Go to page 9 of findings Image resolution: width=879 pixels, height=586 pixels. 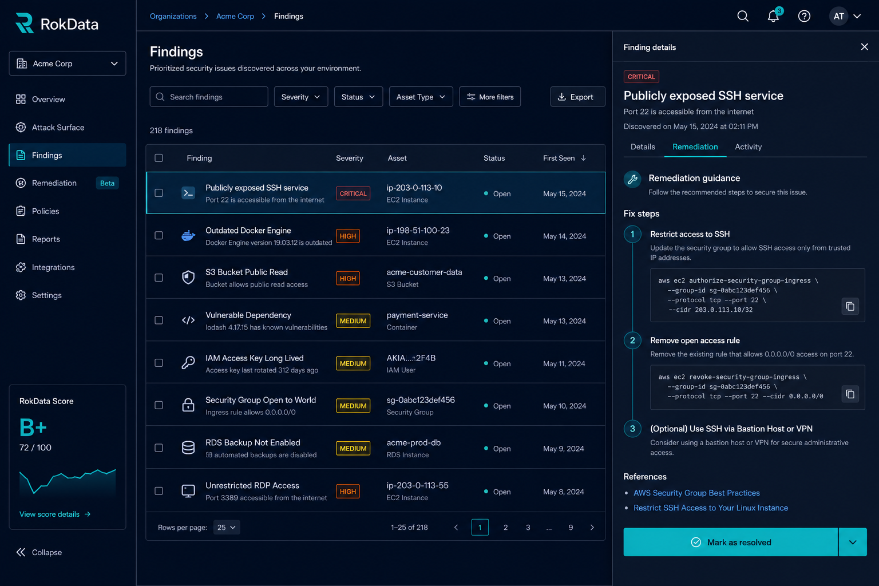[x=571, y=528]
